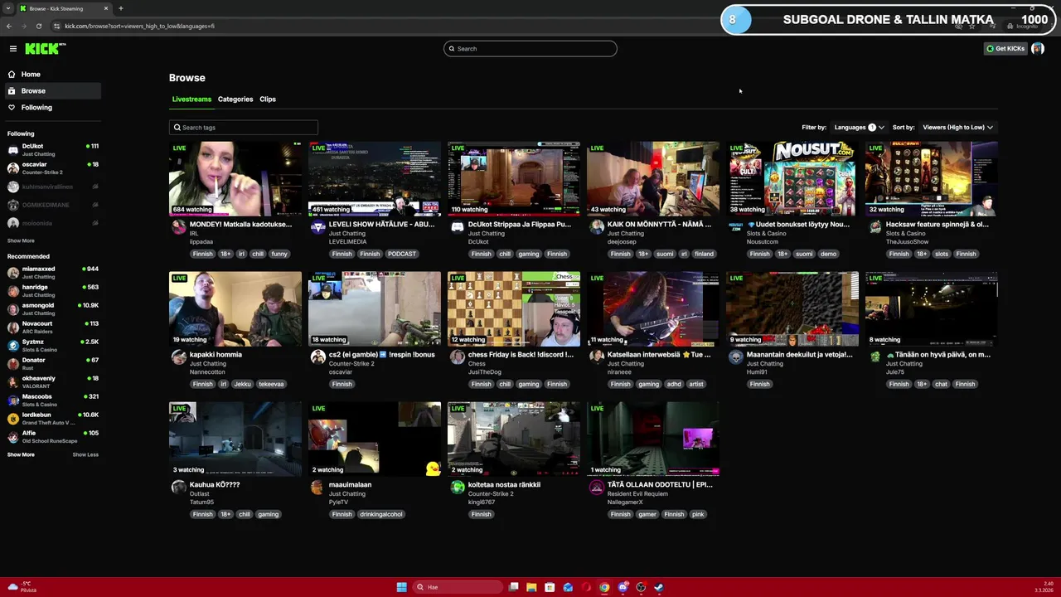Viewport: 1061px width, 597px height.
Task: Open user profile avatar menu
Action: [x=1037, y=48]
